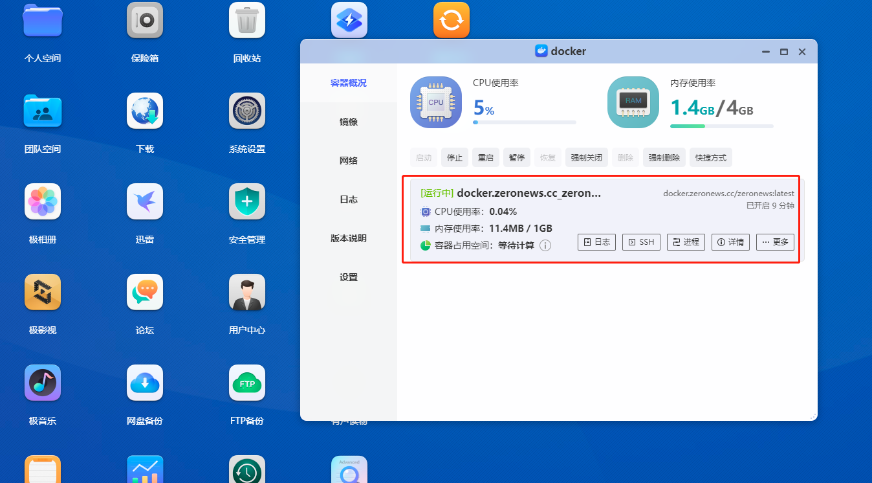The height and width of the screenshot is (483, 872).
Task: Minimize the docker window
Action: coord(766,52)
